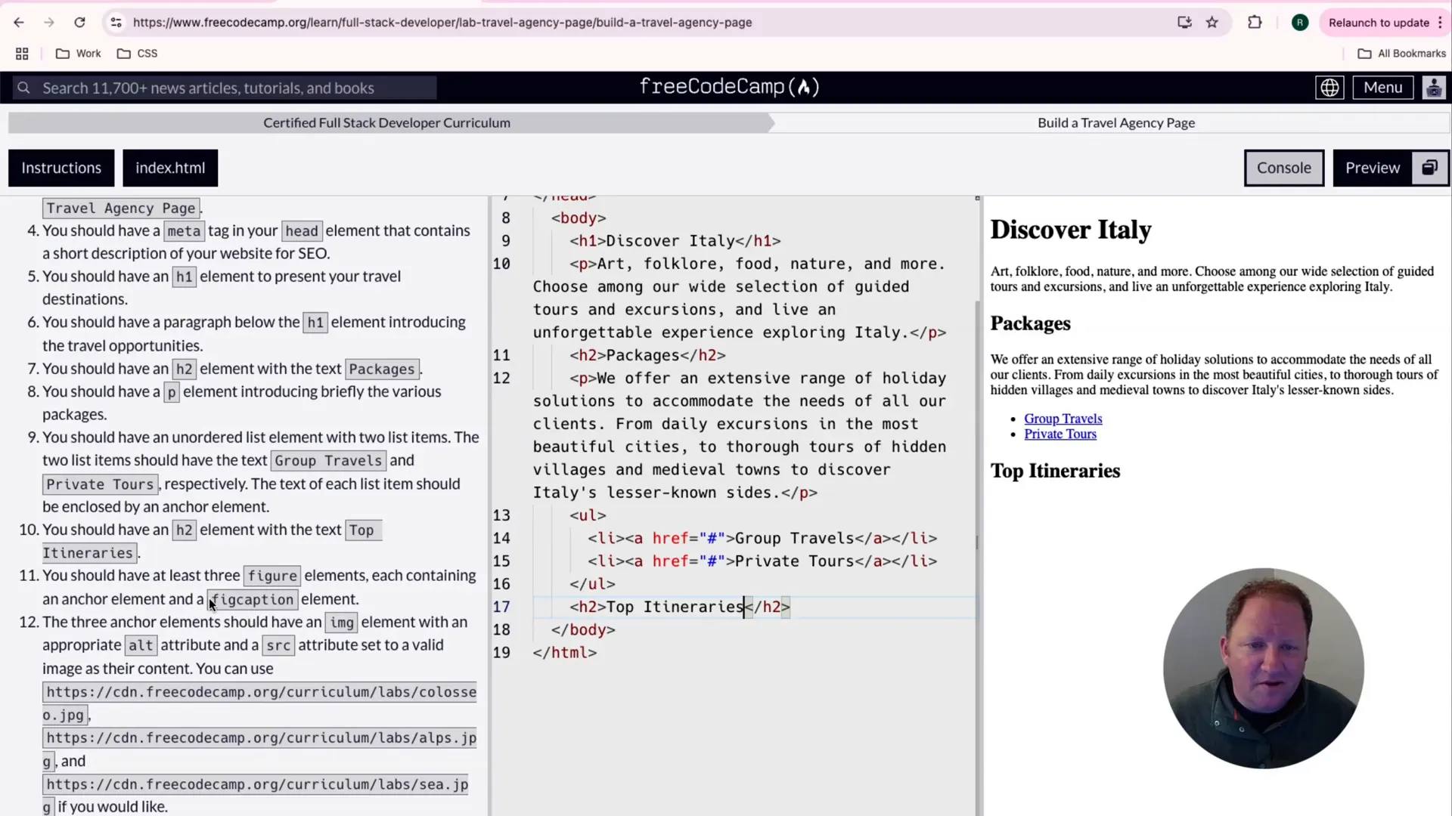Viewport: 1452px width, 816px height.
Task: Click the Group Travels anchor code on line 14
Action: coord(762,538)
